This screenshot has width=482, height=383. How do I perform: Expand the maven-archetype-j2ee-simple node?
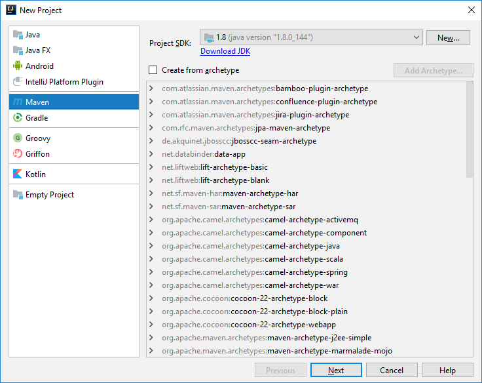[152, 338]
